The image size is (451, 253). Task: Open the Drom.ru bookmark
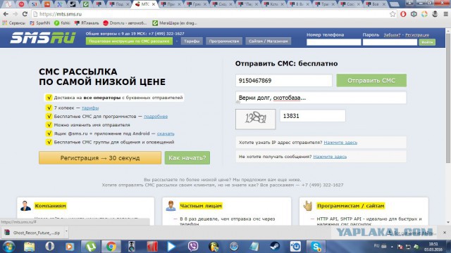125,23
